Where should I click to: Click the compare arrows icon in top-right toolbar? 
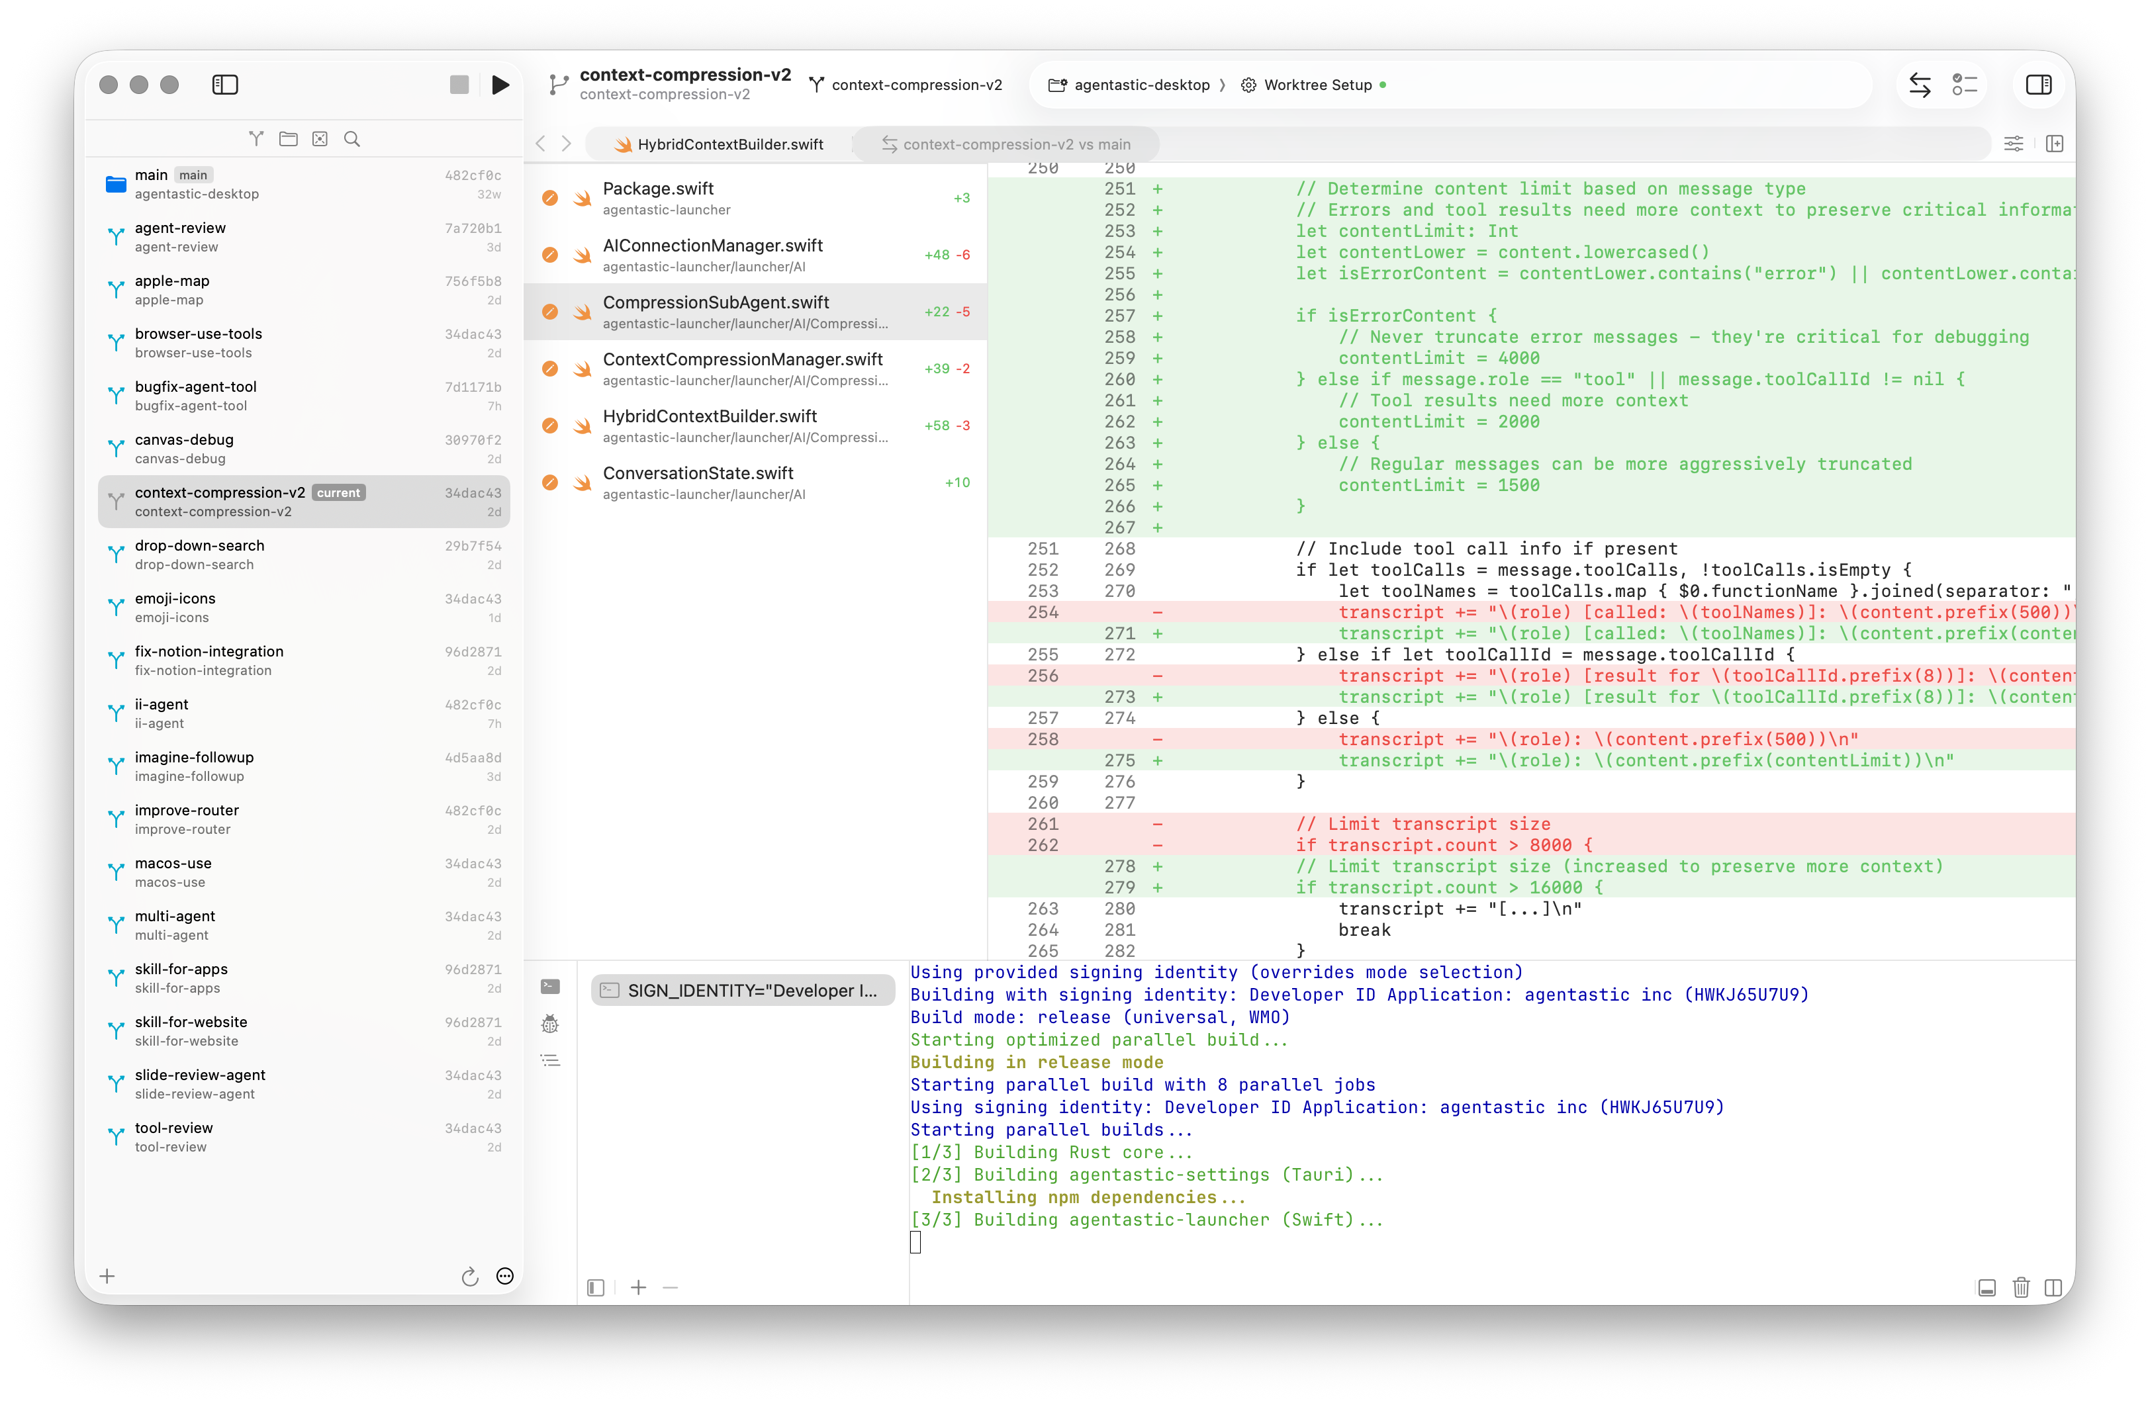[1920, 85]
